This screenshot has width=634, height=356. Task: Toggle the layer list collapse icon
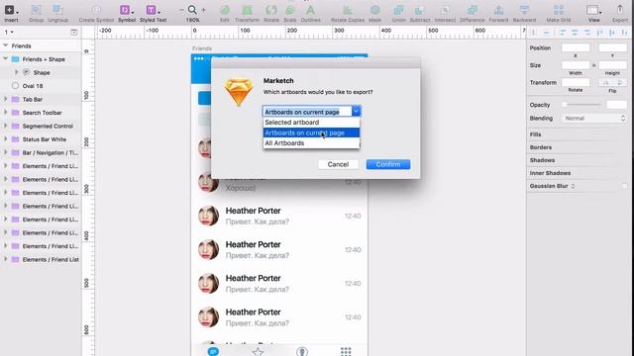tap(74, 32)
